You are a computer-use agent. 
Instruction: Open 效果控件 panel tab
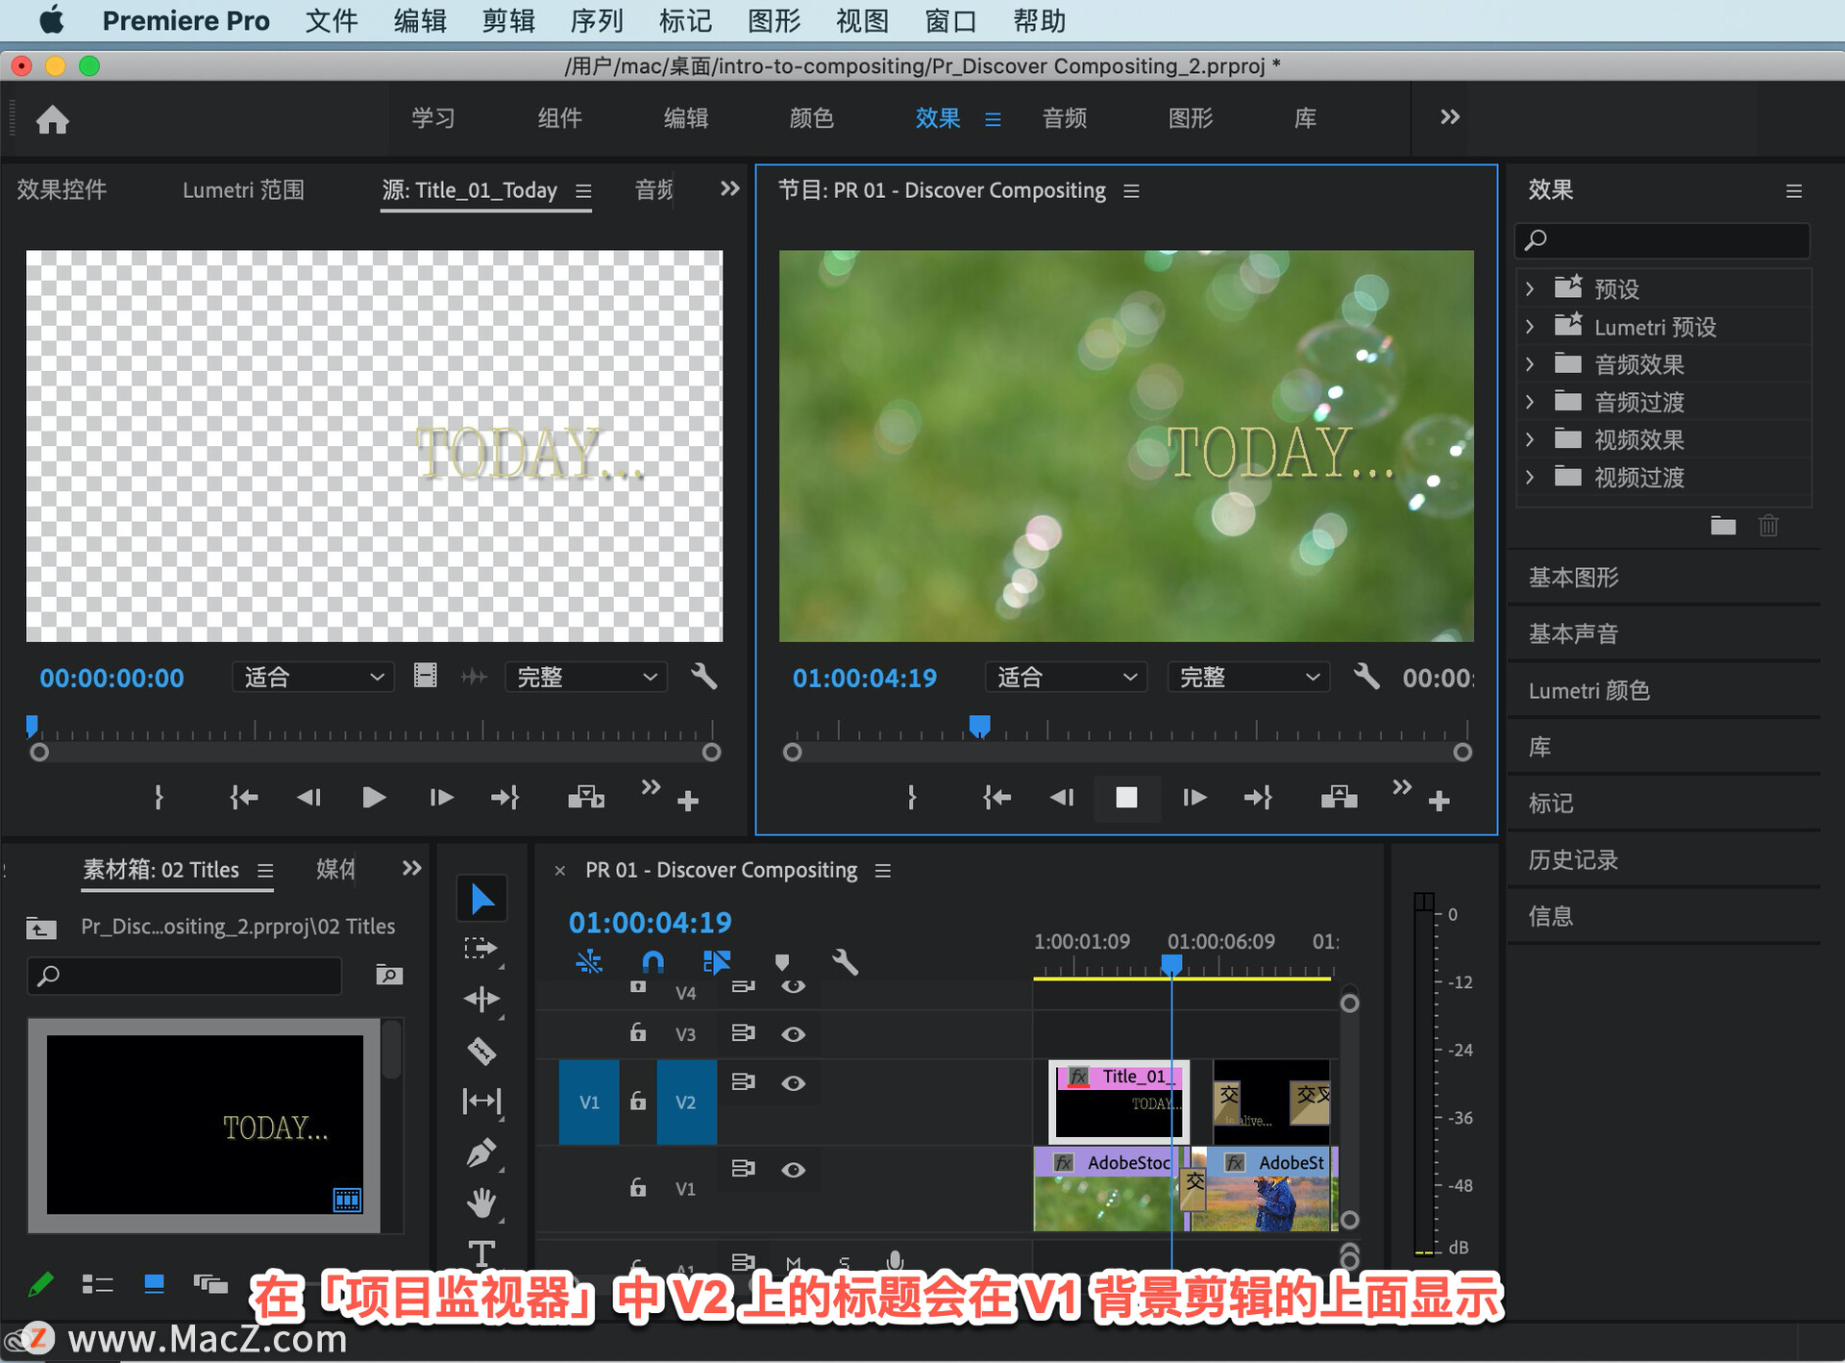pyautogui.click(x=61, y=190)
